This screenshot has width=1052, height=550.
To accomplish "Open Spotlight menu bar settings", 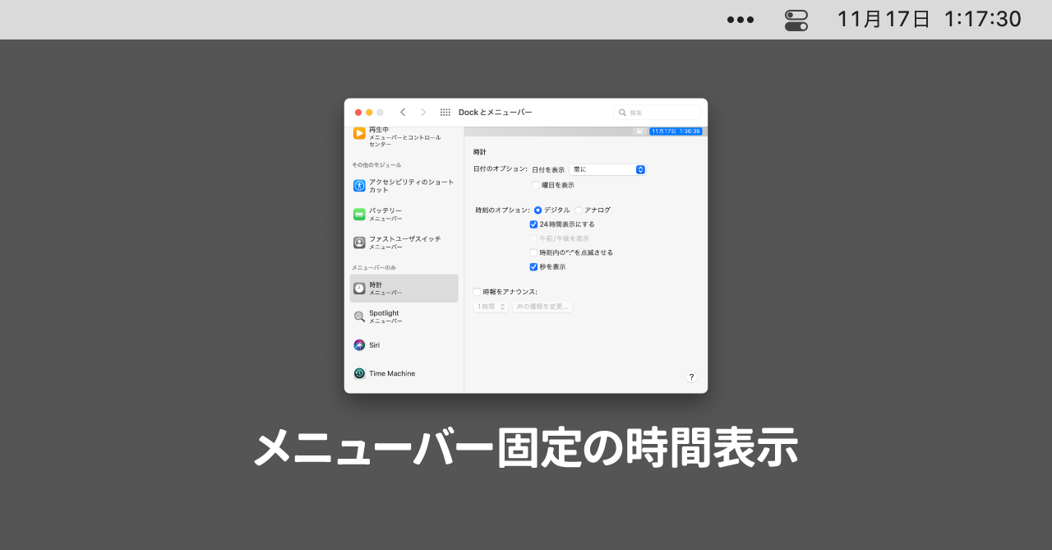I will point(383,317).
